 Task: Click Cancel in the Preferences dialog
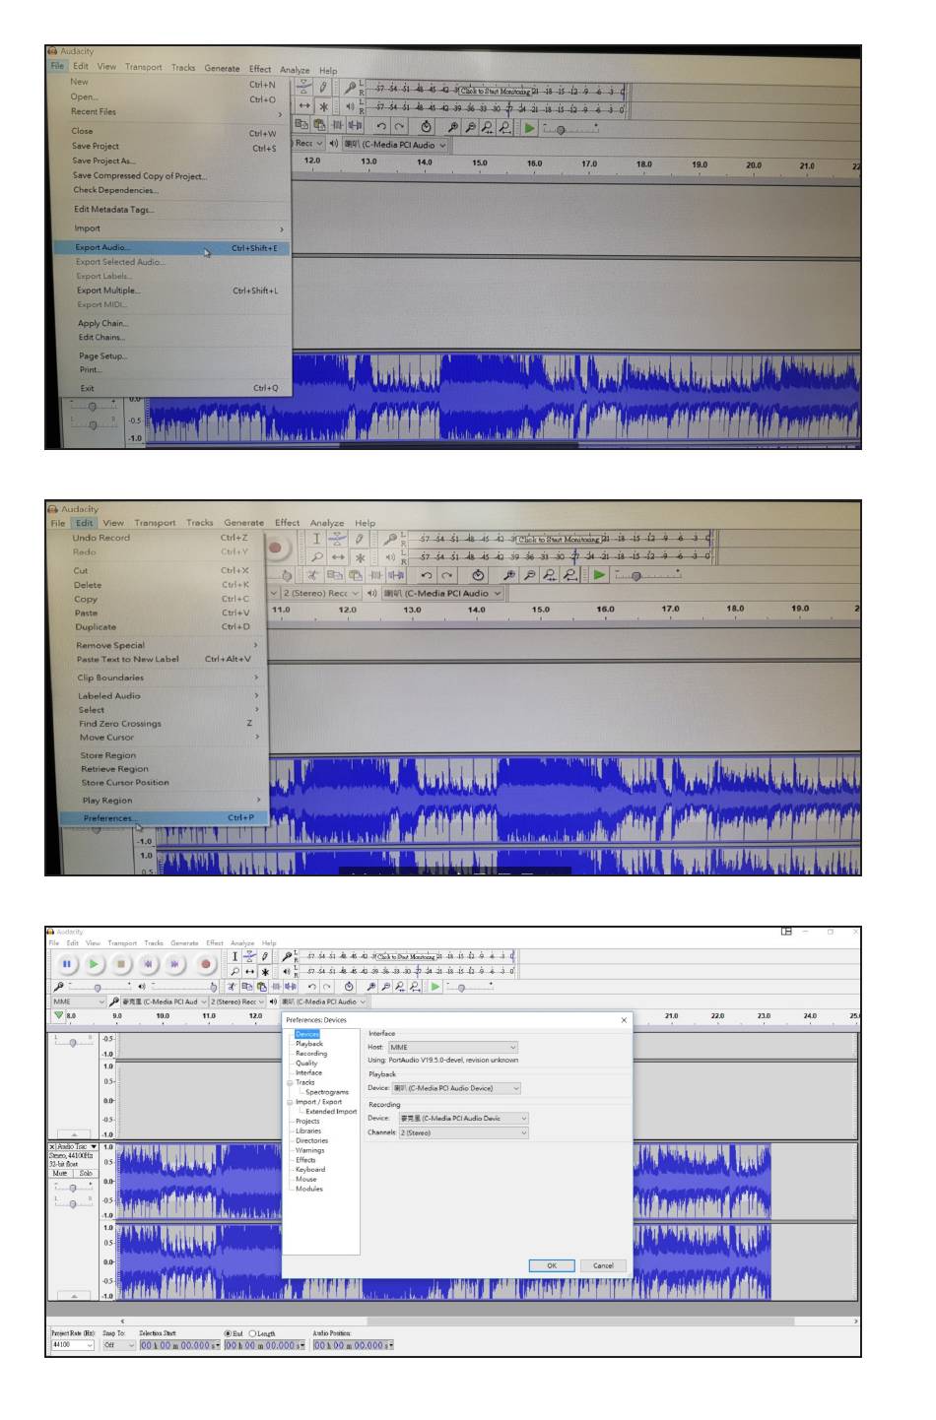point(603,1265)
